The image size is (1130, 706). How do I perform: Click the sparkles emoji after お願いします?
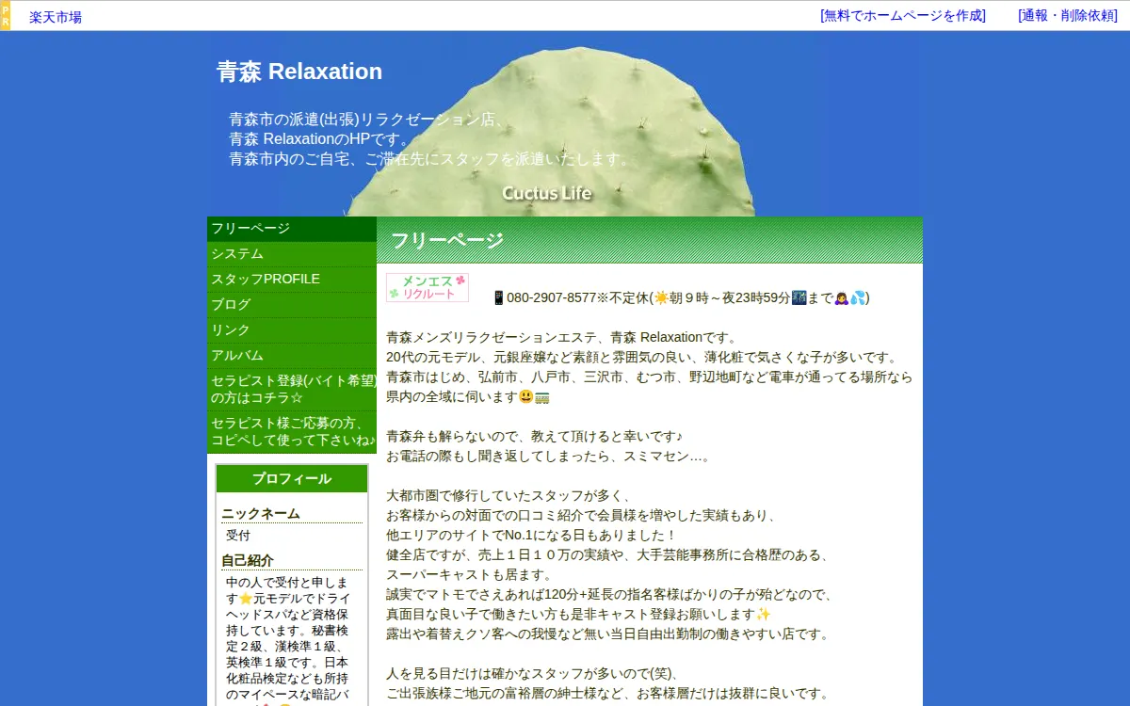pos(763,614)
